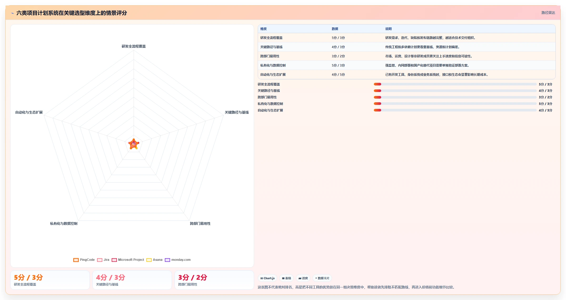566x300 pixels.
Task: Click the 4分 / 5分 value in the table
Action: [338, 75]
